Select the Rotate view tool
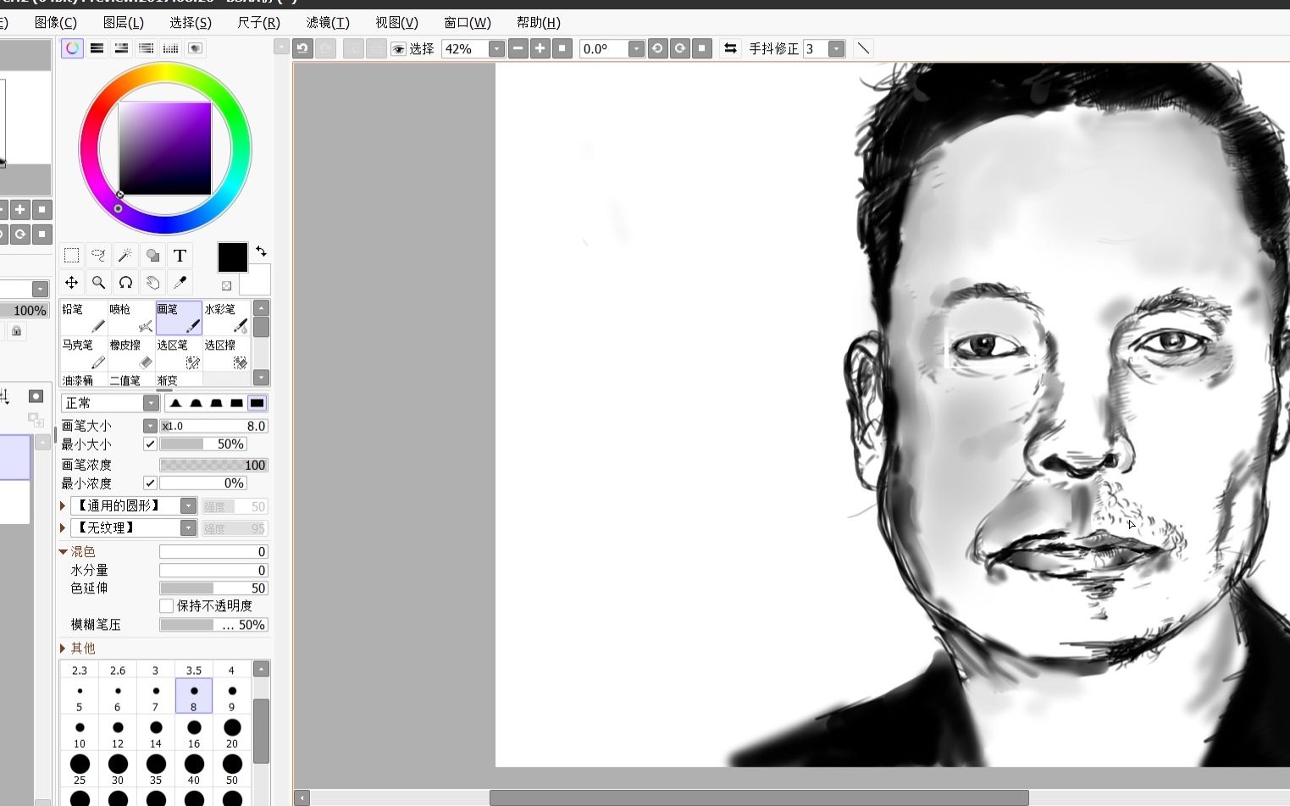1290x806 pixels. pos(125,283)
